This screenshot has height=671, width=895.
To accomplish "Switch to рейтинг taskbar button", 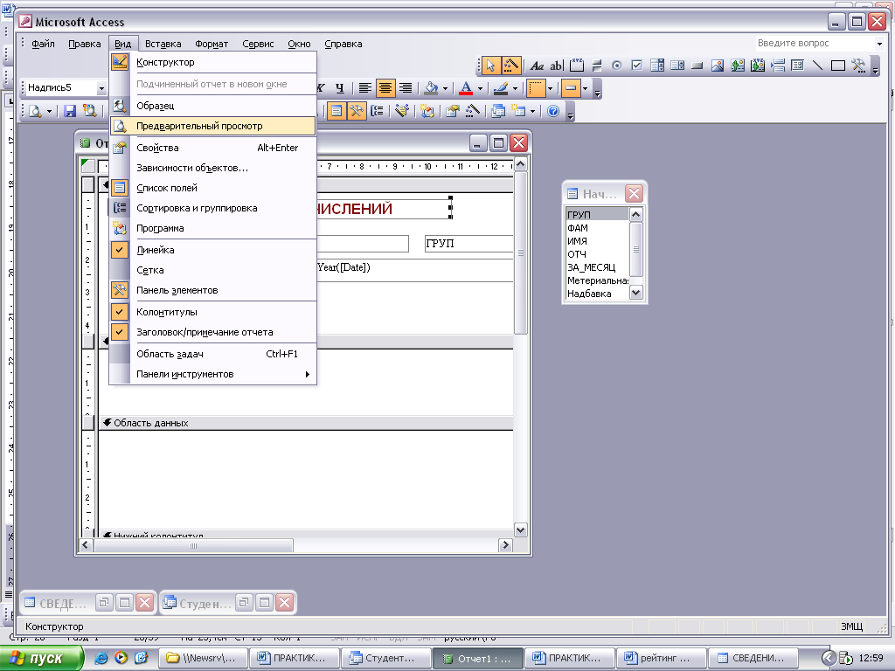I will click(661, 659).
